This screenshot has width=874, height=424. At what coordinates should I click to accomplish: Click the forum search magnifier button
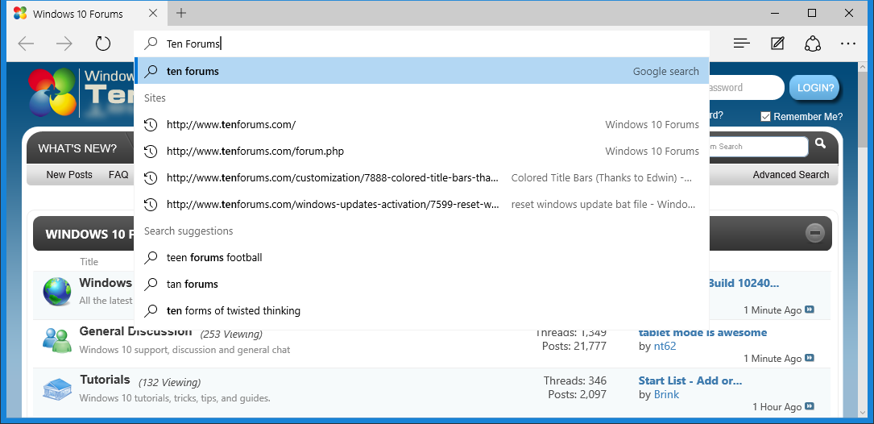[820, 144]
